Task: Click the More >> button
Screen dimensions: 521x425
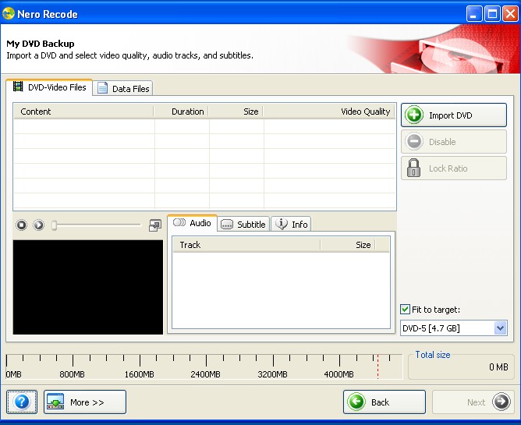Action: [x=85, y=402]
